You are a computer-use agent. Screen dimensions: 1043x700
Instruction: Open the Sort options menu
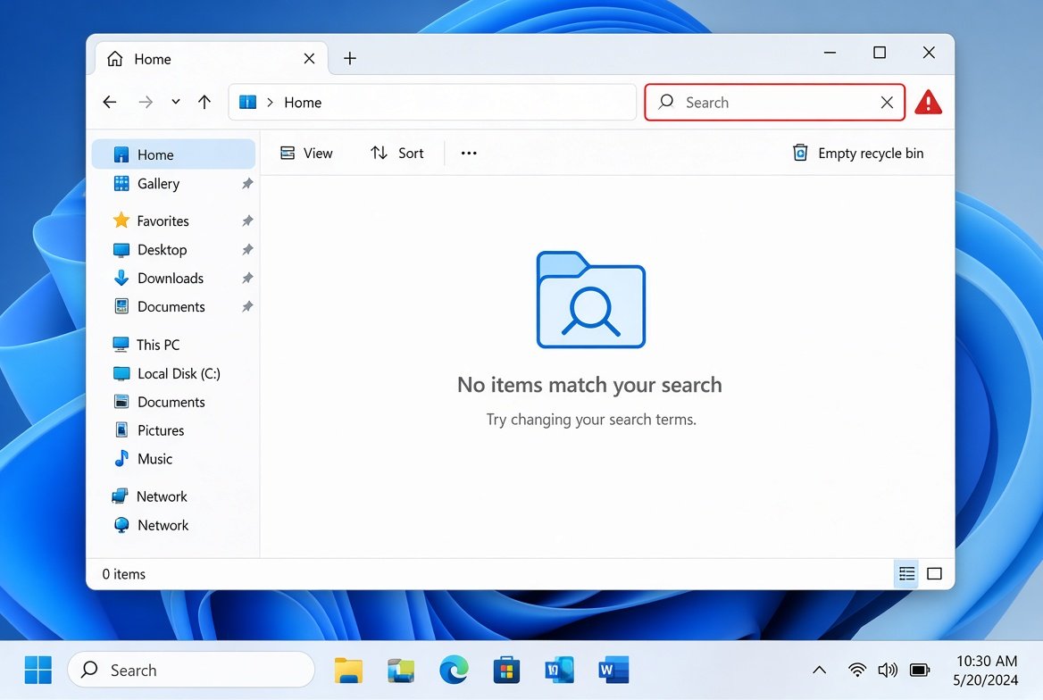click(397, 153)
